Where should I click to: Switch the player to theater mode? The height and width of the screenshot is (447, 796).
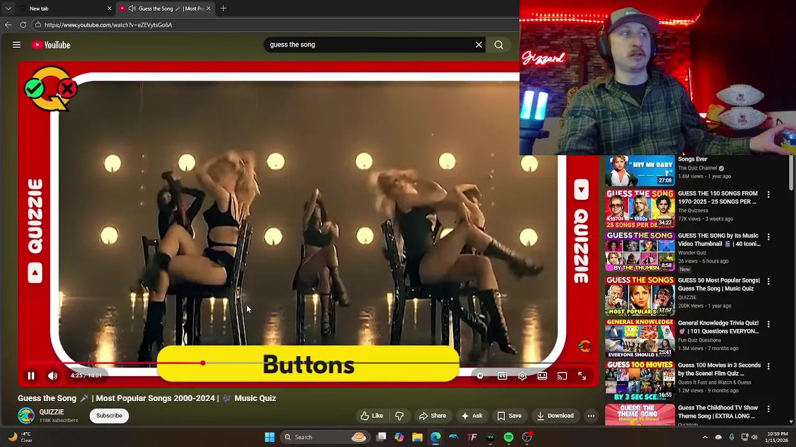coord(542,376)
